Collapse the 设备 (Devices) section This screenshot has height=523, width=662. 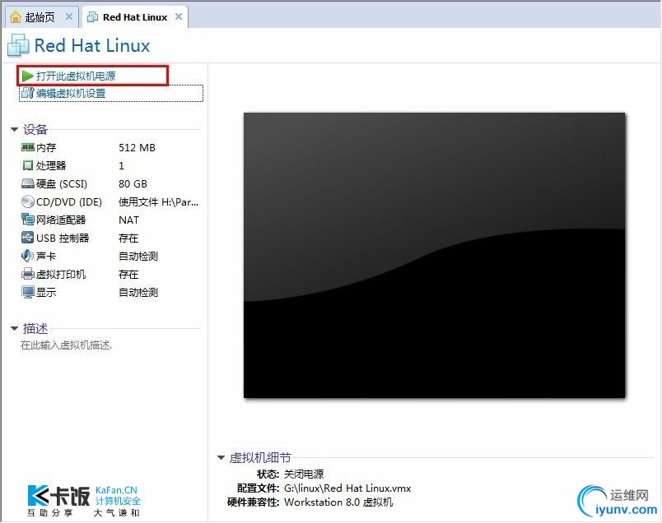[14, 129]
